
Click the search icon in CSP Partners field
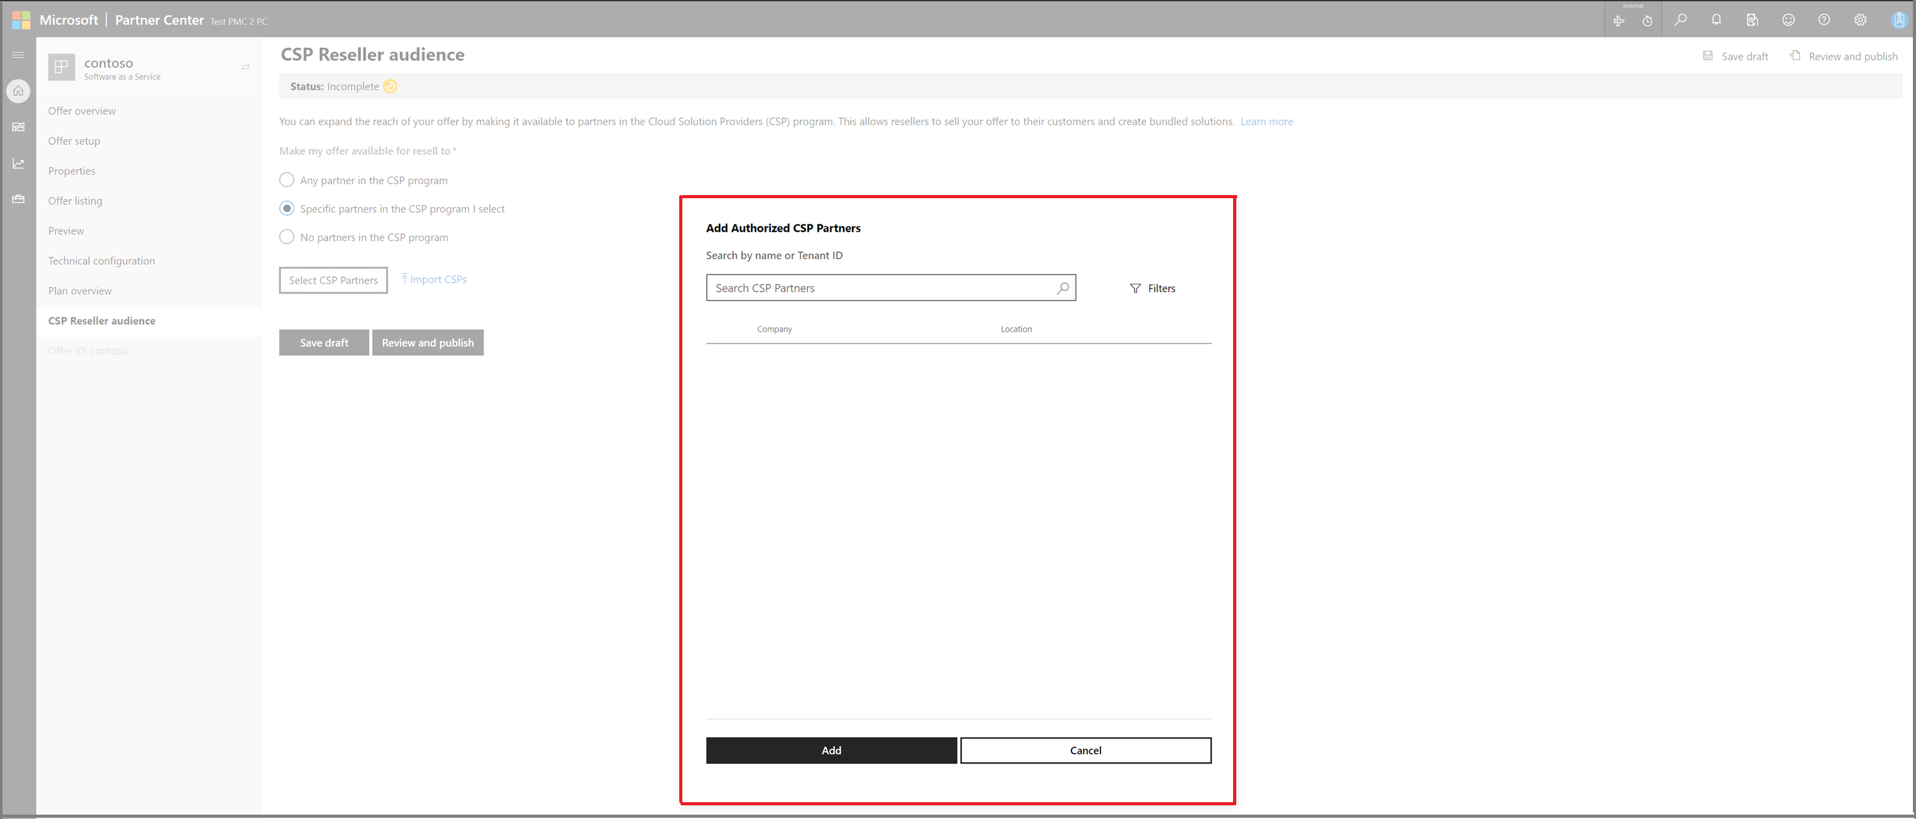[1061, 287]
